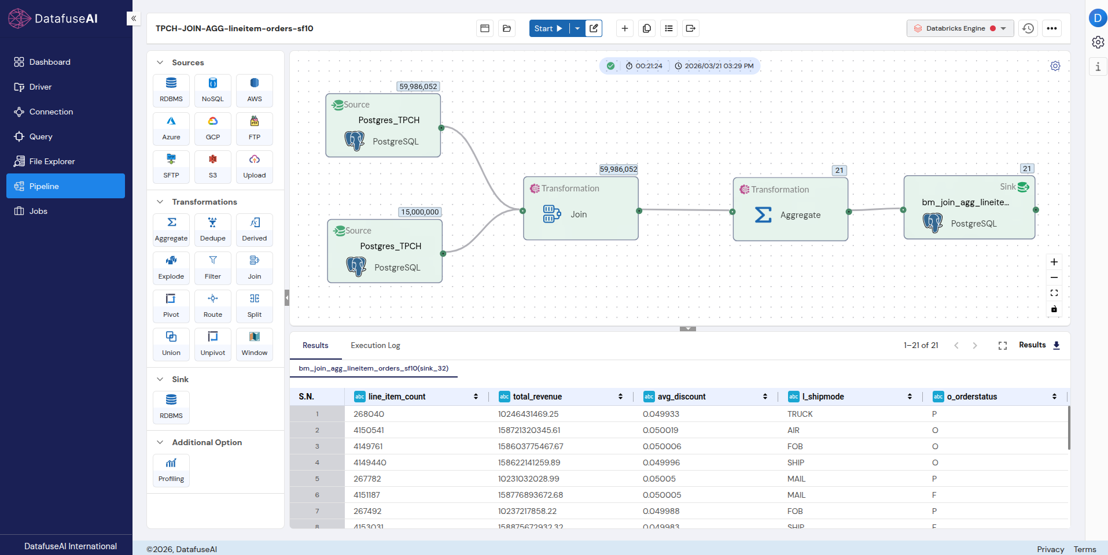This screenshot has width=1108, height=555.
Task: Open the Query page
Action: [66, 136]
